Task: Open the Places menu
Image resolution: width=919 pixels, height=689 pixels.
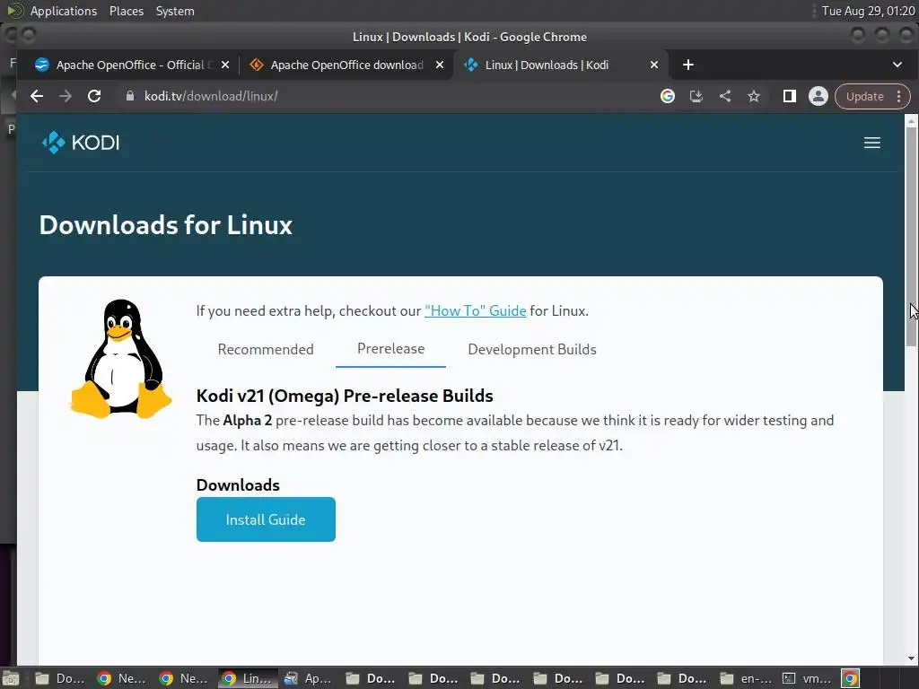Action: pyautogui.click(x=126, y=11)
